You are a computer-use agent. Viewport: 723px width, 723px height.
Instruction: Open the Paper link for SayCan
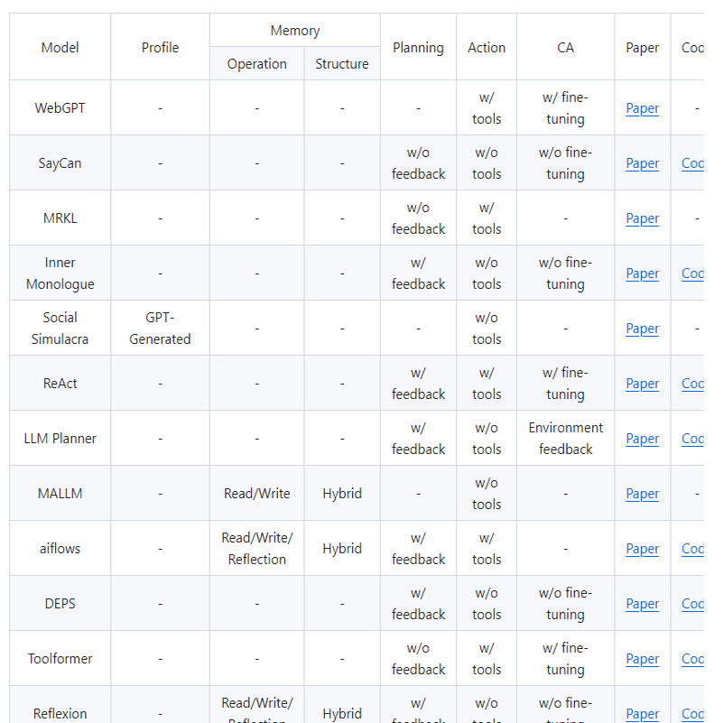[642, 163]
